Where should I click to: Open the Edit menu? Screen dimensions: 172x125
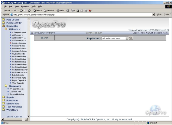tap(11, 6)
